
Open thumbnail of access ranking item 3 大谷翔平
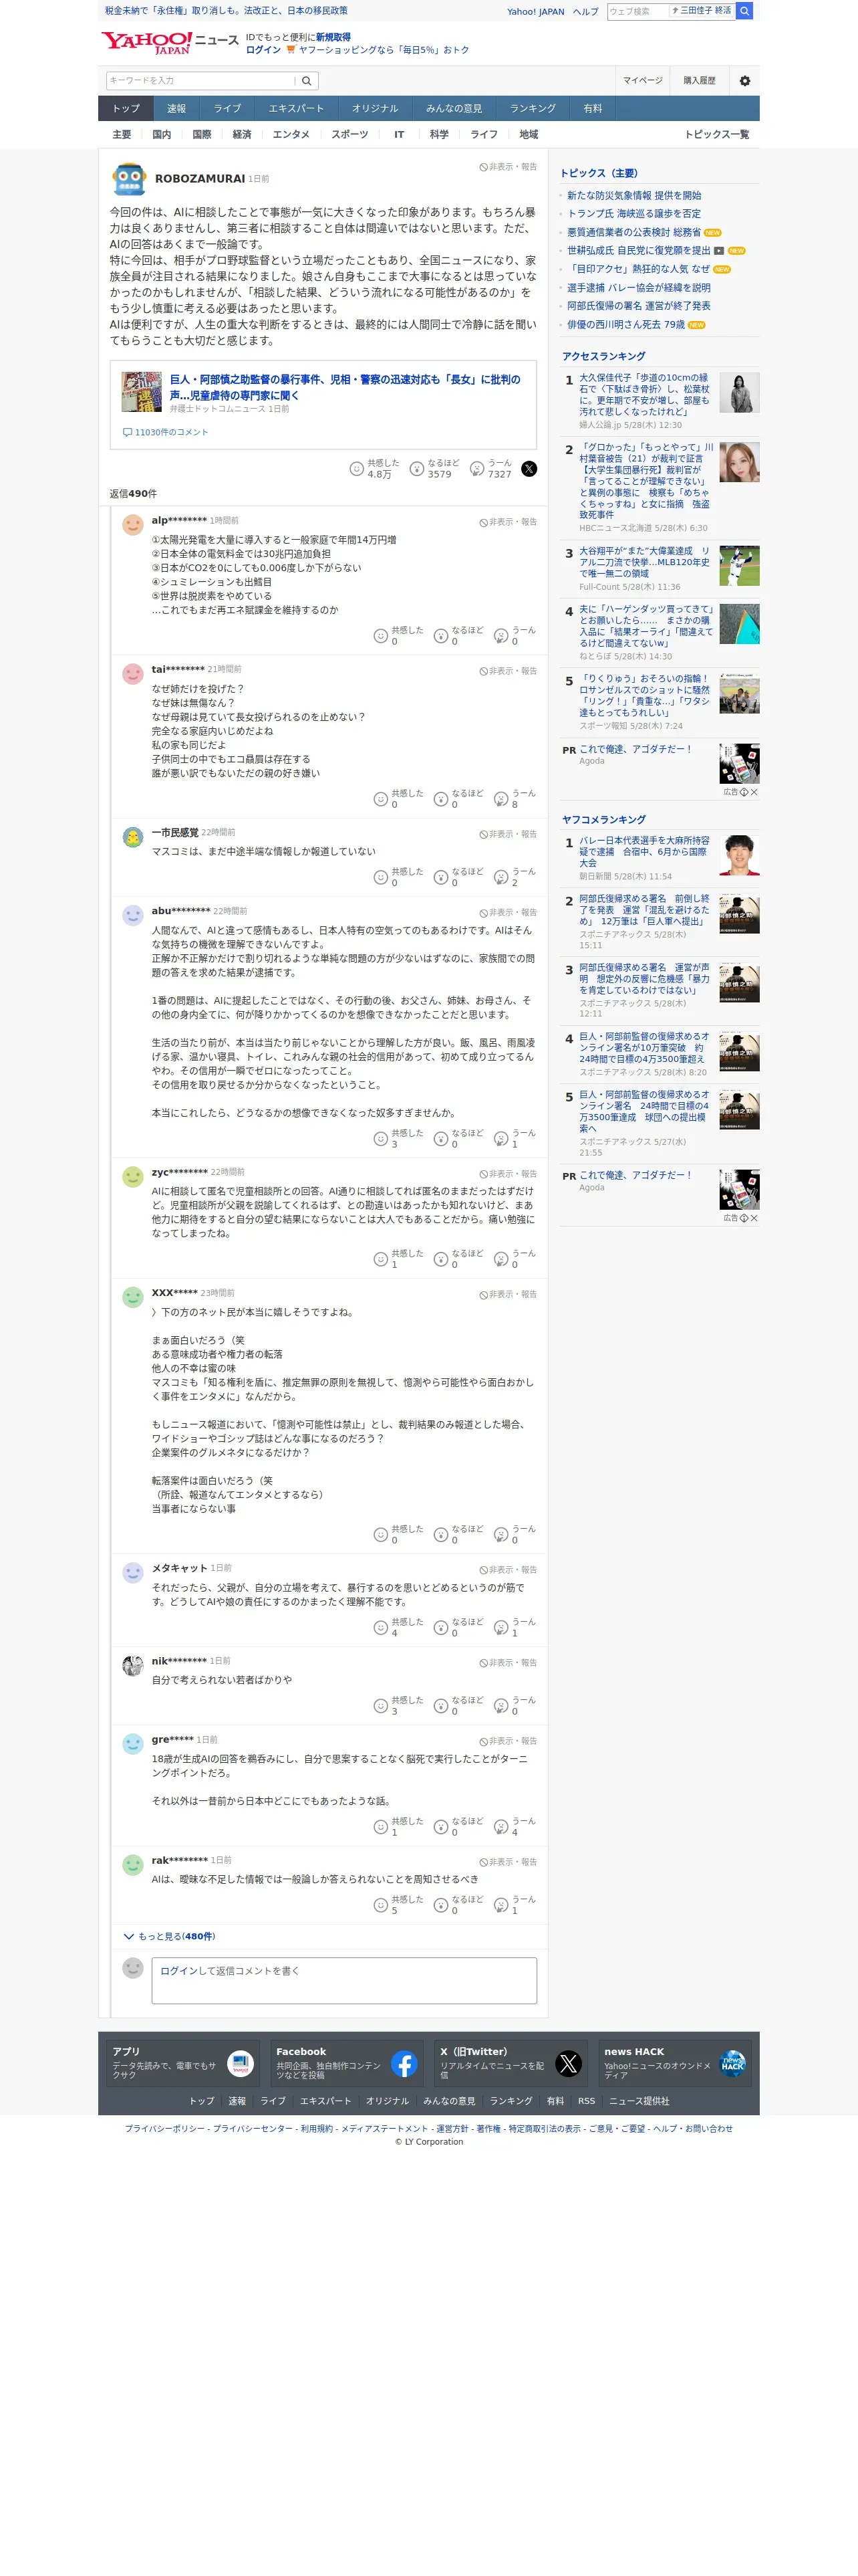point(739,566)
